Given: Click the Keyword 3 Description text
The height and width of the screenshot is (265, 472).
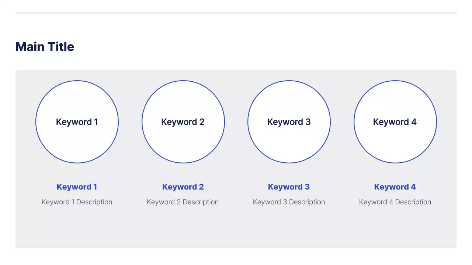Looking at the screenshot, I should (289, 202).
